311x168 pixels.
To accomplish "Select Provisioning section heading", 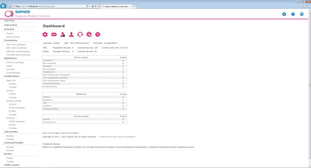I will (11, 40).
